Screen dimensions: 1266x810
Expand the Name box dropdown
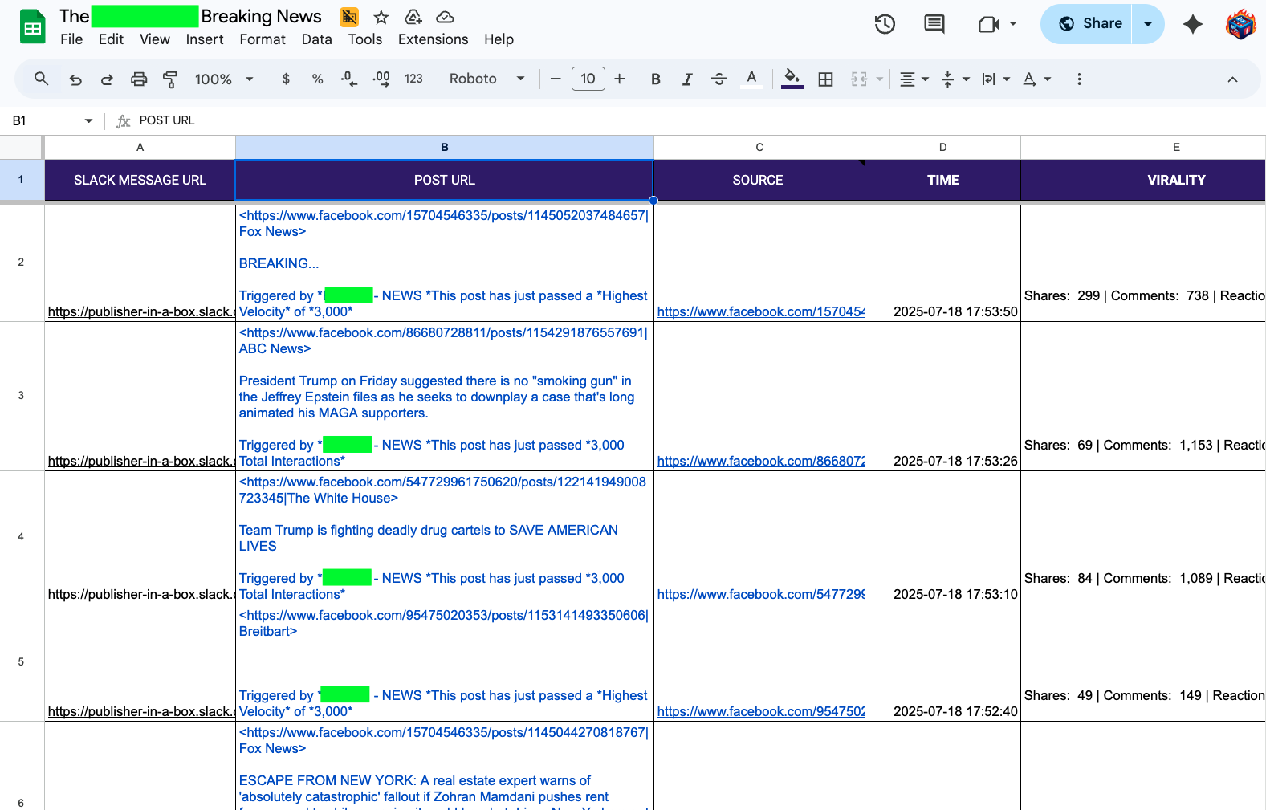(x=88, y=120)
